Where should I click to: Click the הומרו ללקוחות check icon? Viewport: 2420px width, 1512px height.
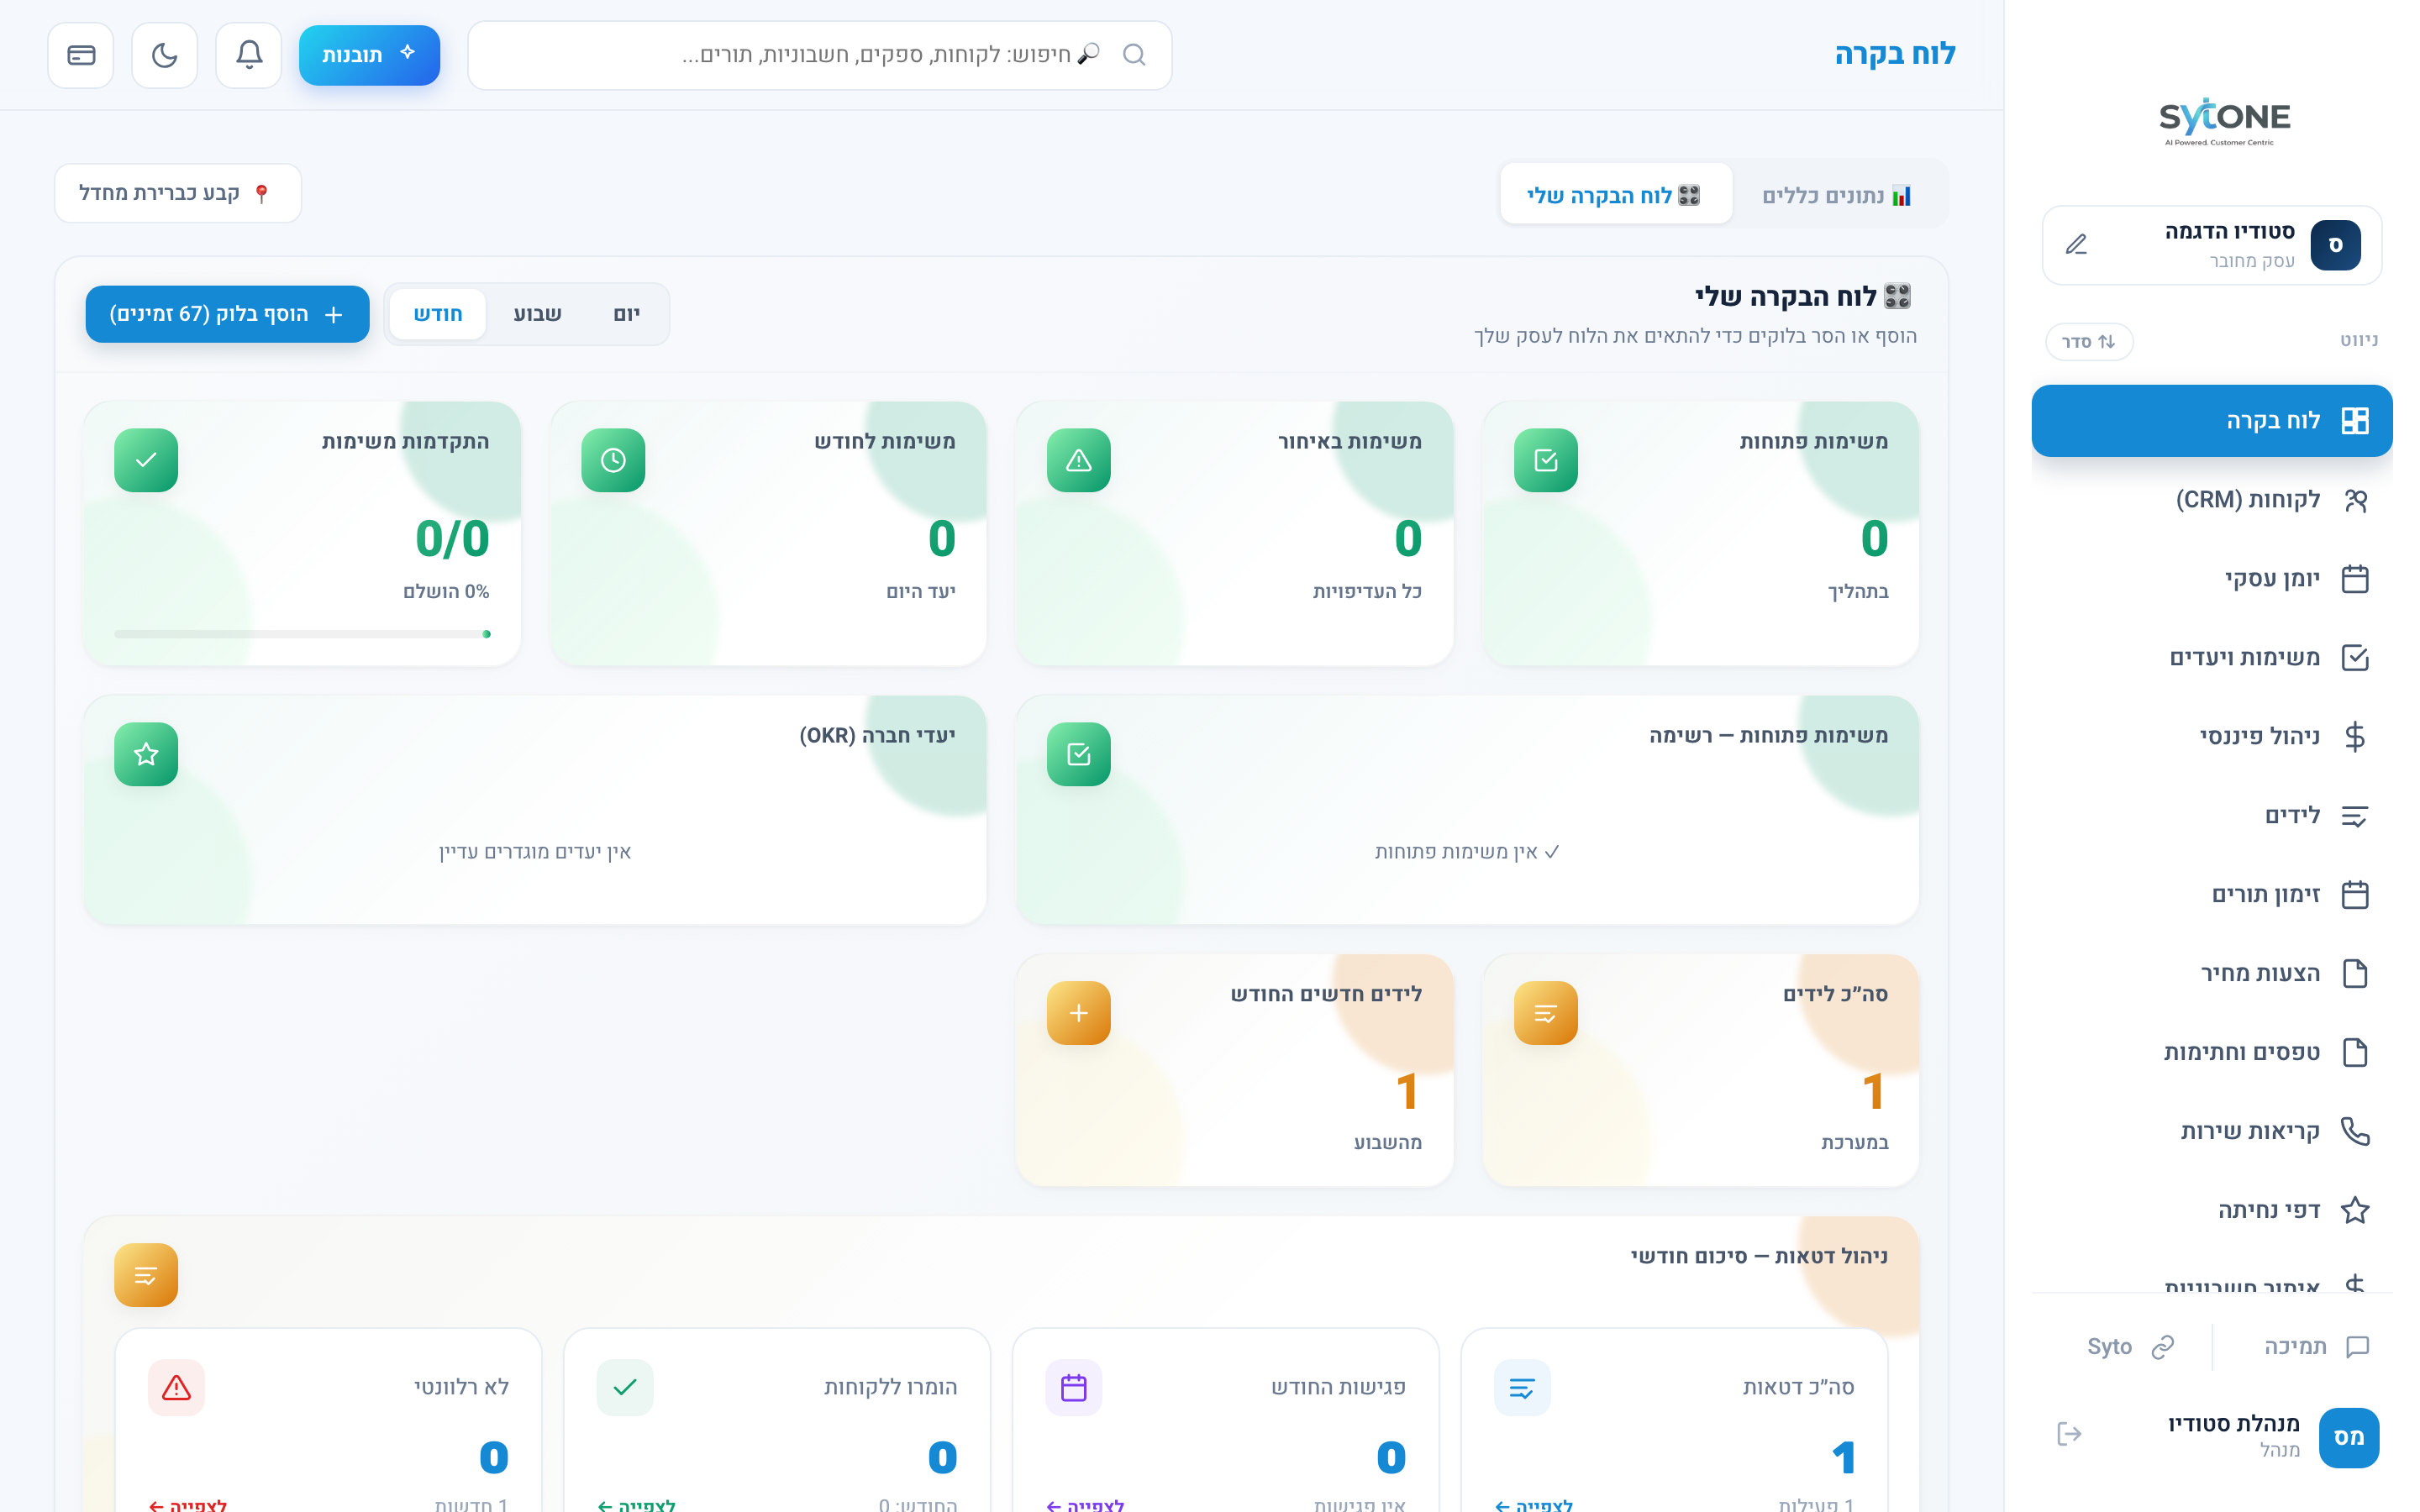625,1388
